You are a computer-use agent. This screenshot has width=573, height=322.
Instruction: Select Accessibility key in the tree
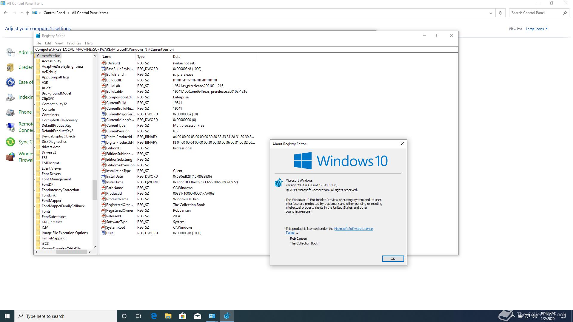(51, 61)
